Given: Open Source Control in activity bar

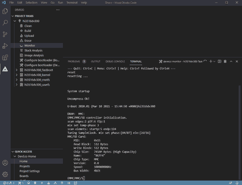Looking at the screenshot, I should coord(5,34).
